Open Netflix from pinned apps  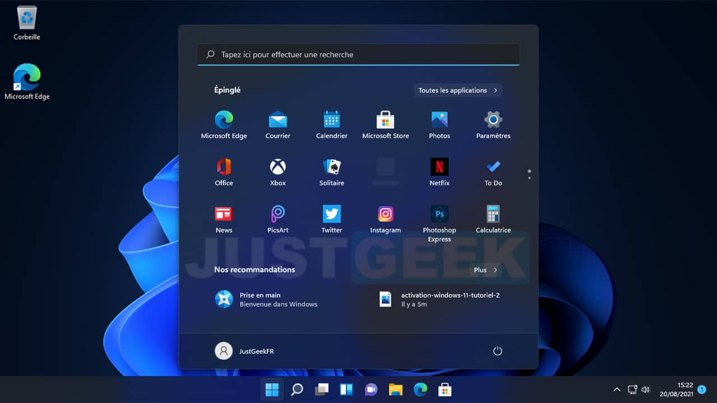tap(439, 172)
